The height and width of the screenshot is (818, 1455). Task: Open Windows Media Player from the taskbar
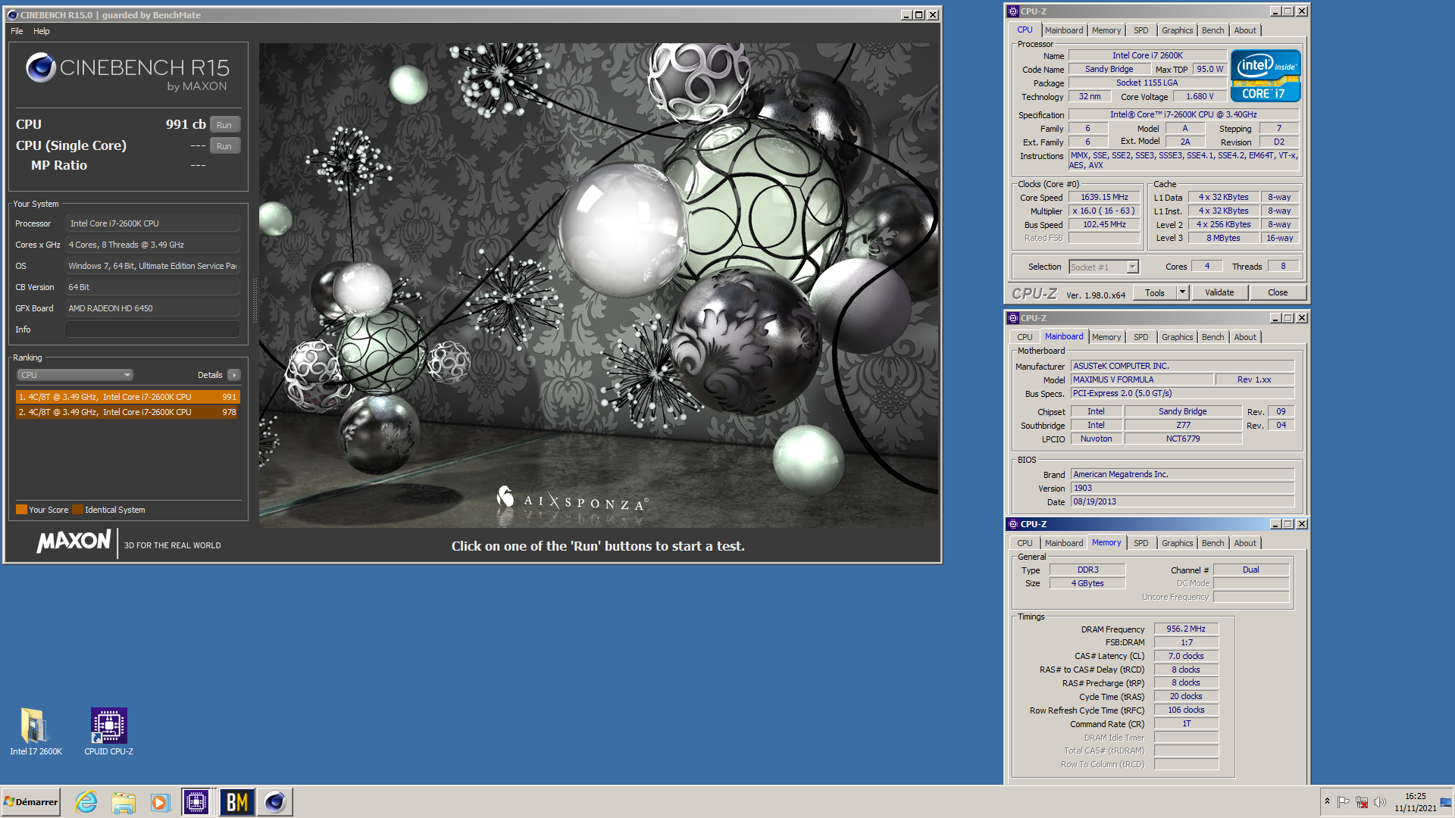pyautogui.click(x=160, y=802)
